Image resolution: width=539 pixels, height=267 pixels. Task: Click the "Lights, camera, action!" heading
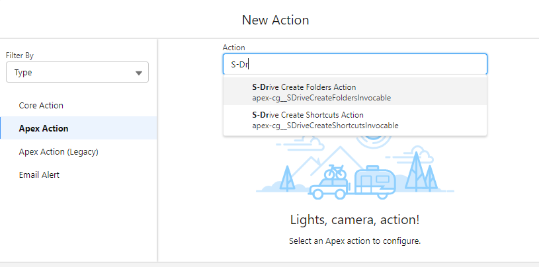point(354,219)
